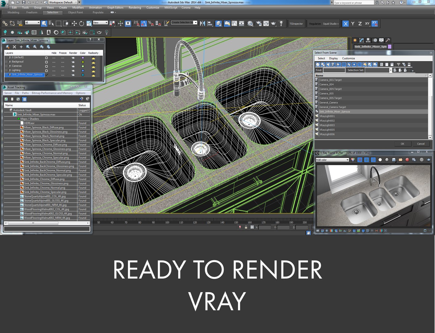
Task: Switch to the Freeform ribbon tab
Action: [32, 12]
